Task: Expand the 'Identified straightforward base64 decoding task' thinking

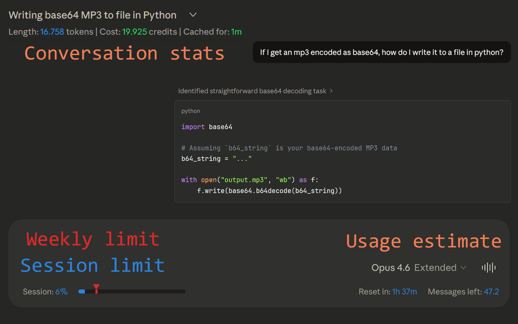Action: click(255, 91)
